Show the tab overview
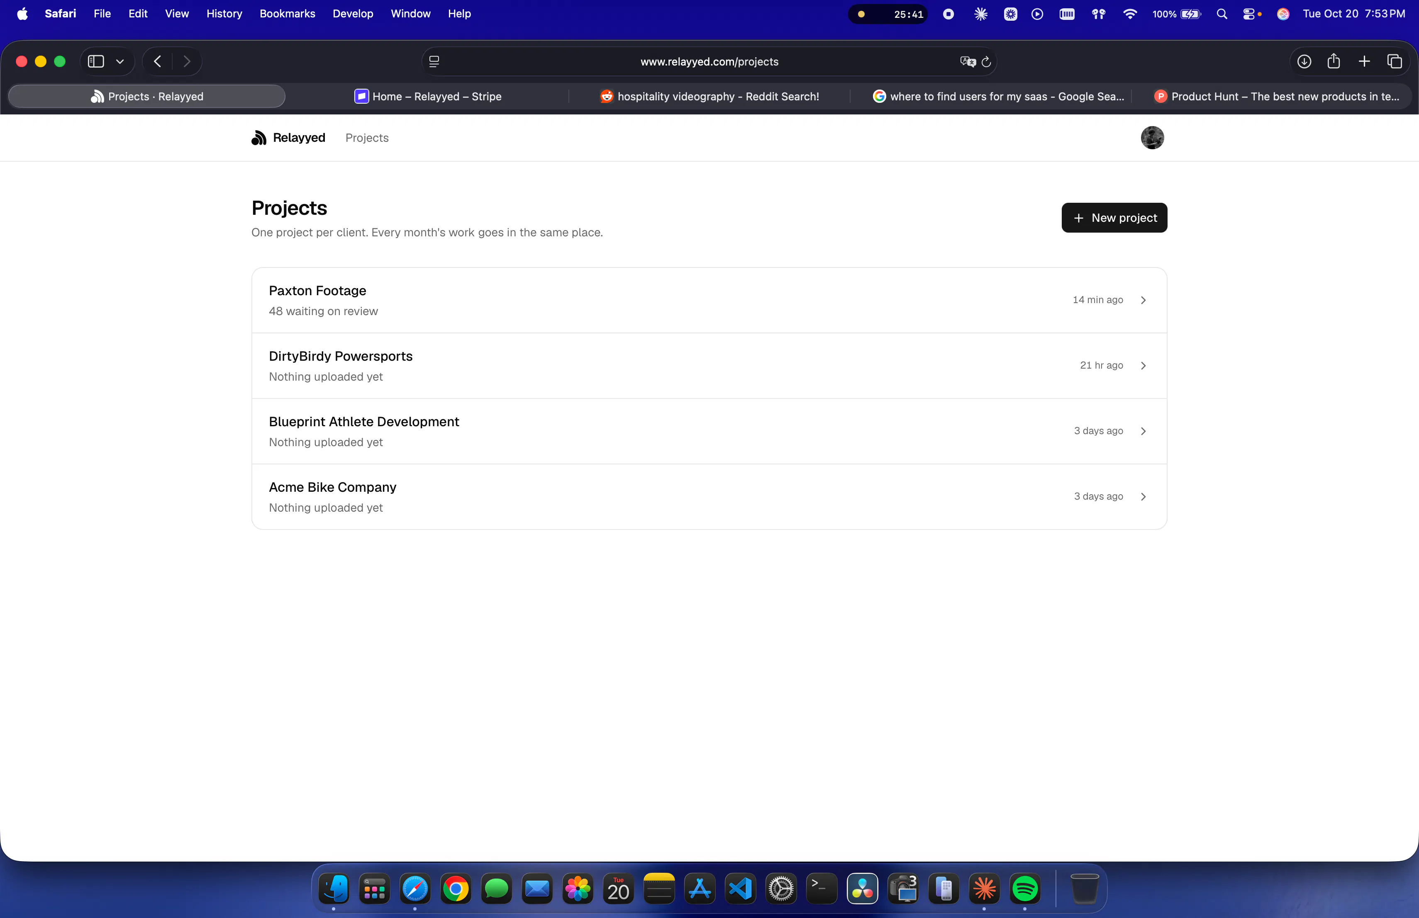Screen dimensions: 1419x918 1395,61
